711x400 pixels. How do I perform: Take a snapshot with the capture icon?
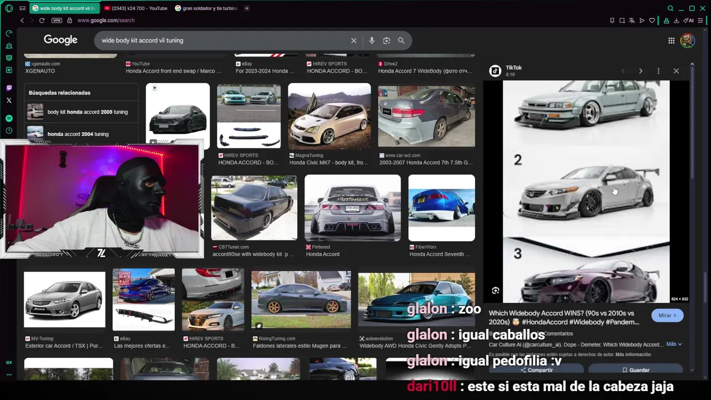coord(622,21)
